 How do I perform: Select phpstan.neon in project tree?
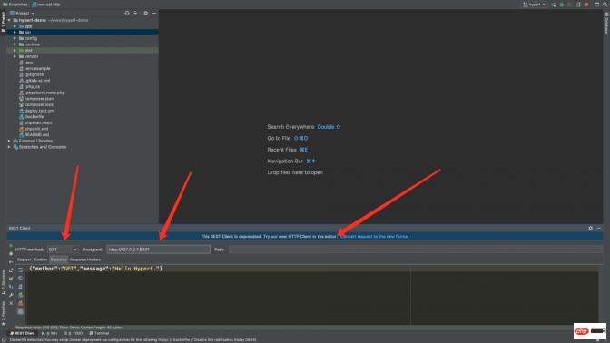tap(38, 122)
